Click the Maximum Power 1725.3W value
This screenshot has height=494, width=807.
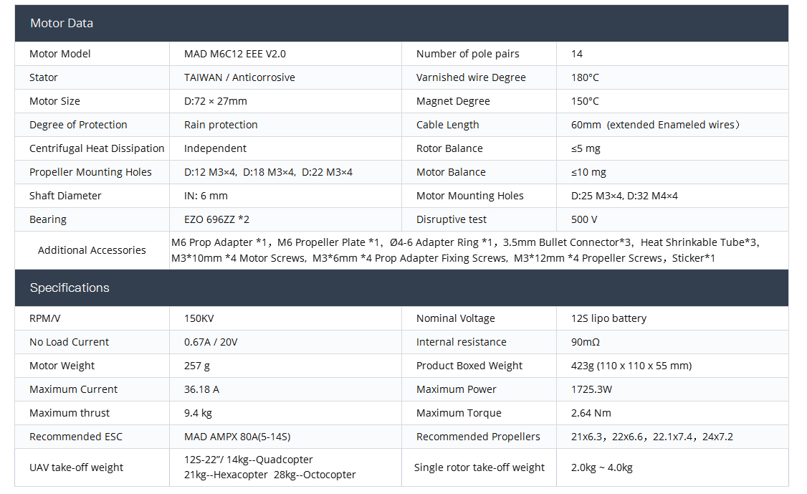click(591, 389)
